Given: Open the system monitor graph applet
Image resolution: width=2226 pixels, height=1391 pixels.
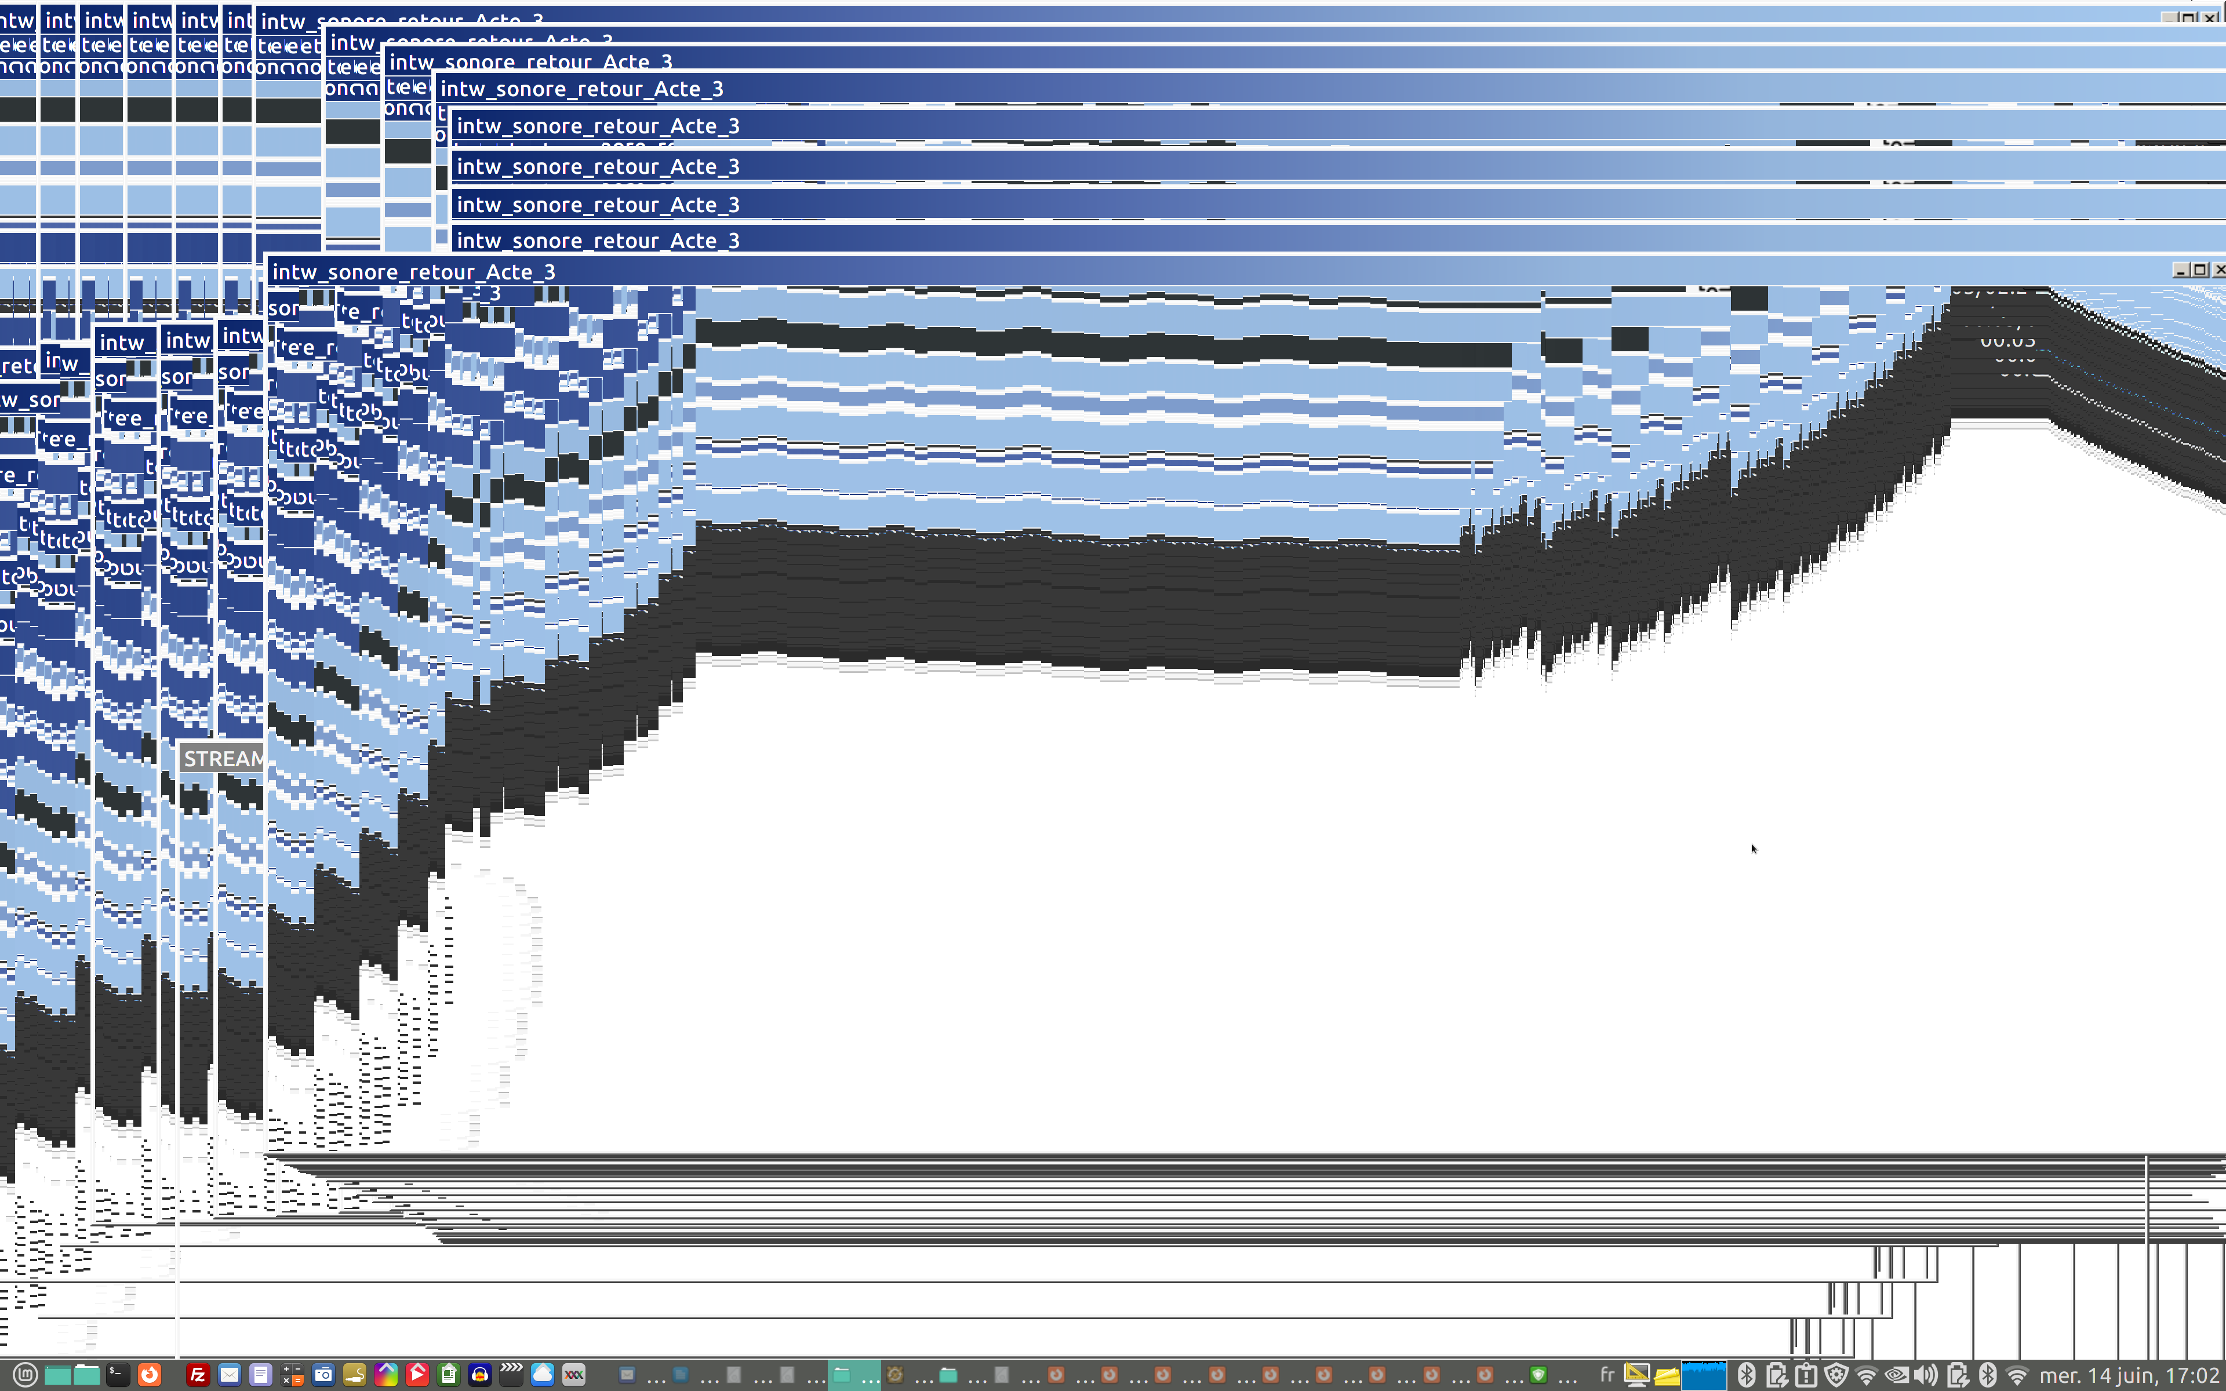Looking at the screenshot, I should 1704,1375.
